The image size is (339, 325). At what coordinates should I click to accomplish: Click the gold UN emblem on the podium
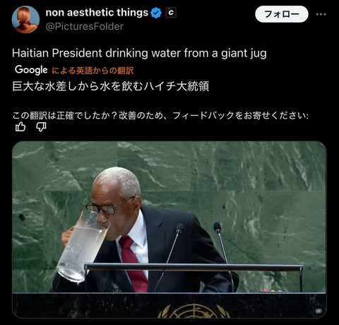[x=194, y=311]
